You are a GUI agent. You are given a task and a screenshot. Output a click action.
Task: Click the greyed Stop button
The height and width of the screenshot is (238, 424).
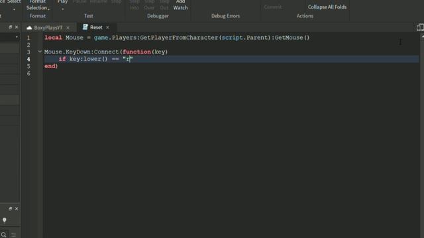click(117, 1)
